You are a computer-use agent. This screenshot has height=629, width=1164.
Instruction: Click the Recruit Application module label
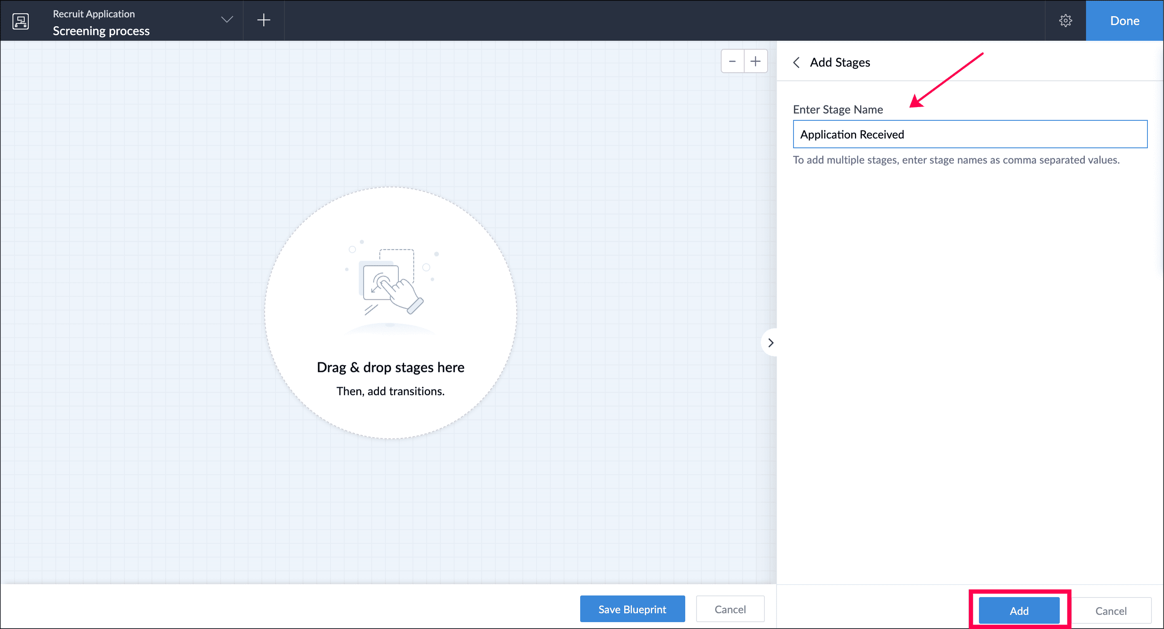[94, 14]
